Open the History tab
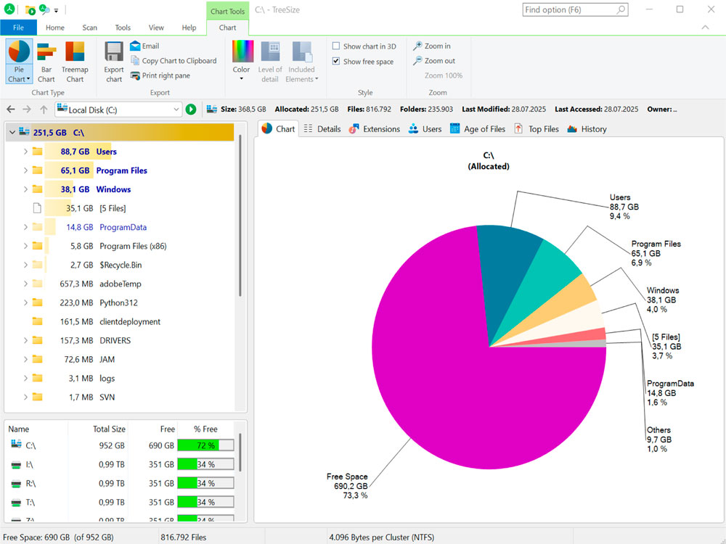This screenshot has height=544, width=726. pyautogui.click(x=587, y=129)
